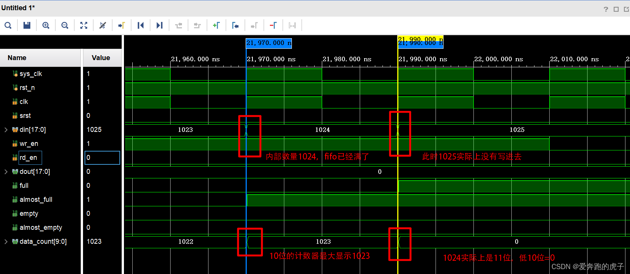Click the Toggle Cursor Lock icon

tap(292, 25)
